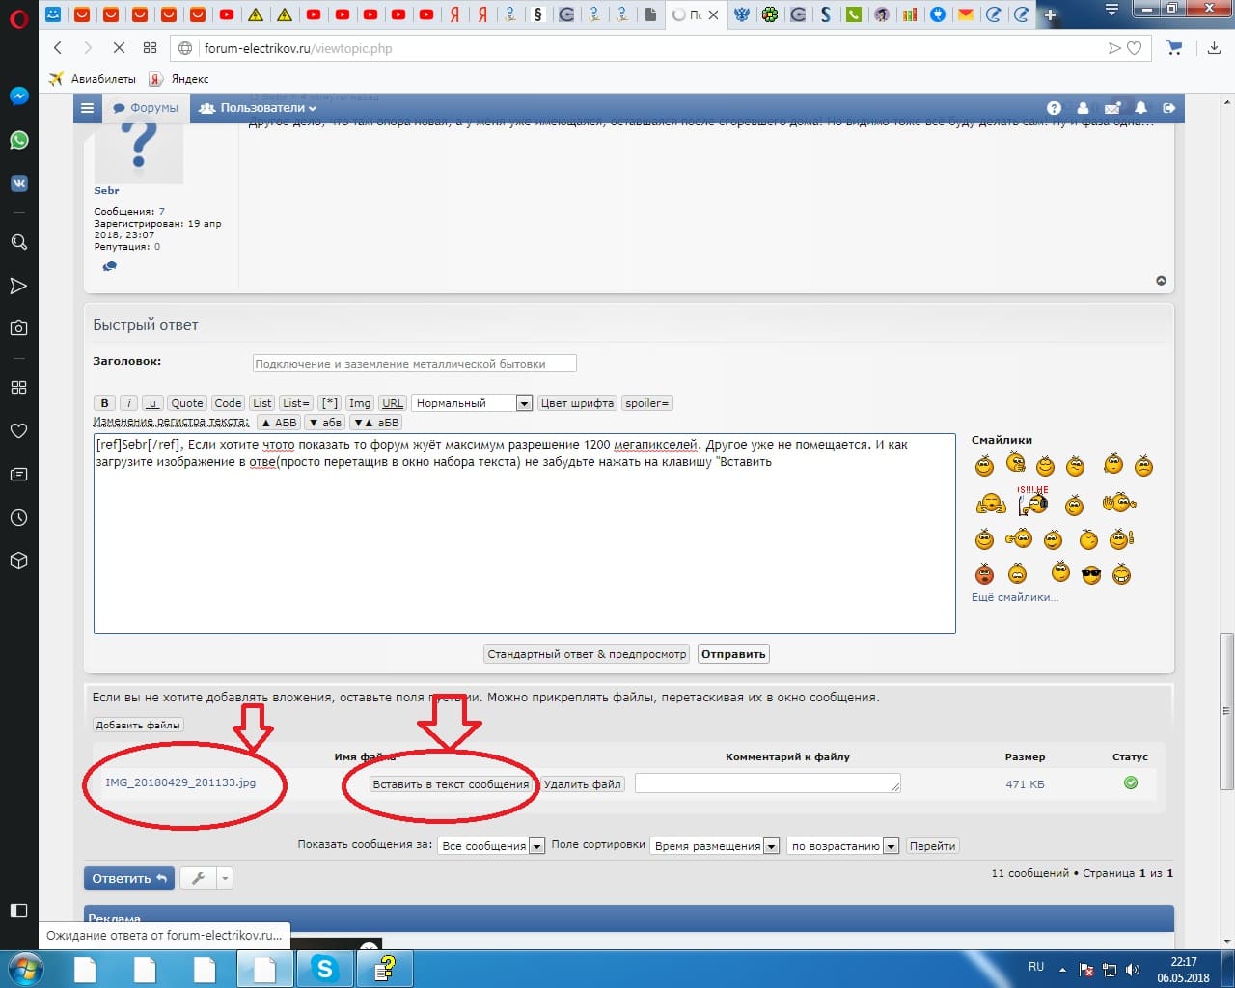The width and height of the screenshot is (1235, 988).
Task: Toggle bold formatting button B
Action: tap(104, 403)
